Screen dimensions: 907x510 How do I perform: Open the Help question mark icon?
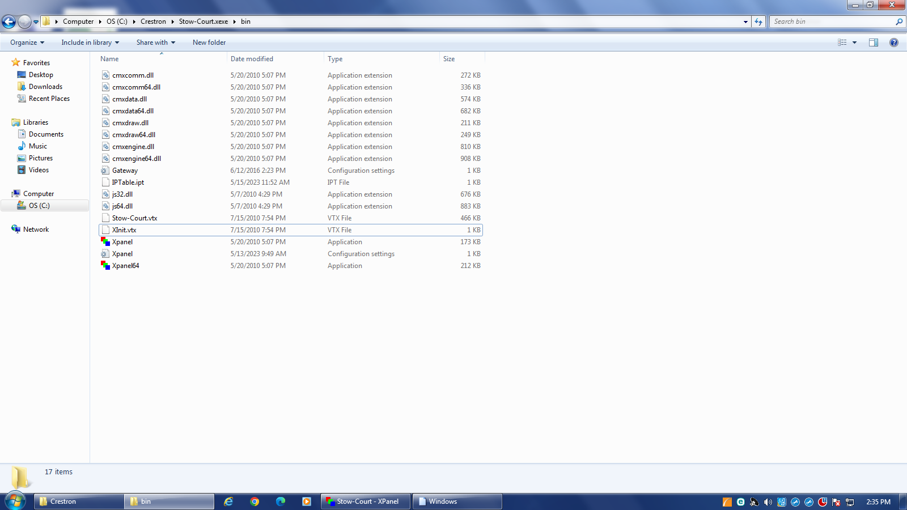point(894,42)
